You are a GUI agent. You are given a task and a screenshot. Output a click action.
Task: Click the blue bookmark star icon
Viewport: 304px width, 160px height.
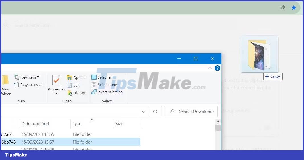coord(294,8)
